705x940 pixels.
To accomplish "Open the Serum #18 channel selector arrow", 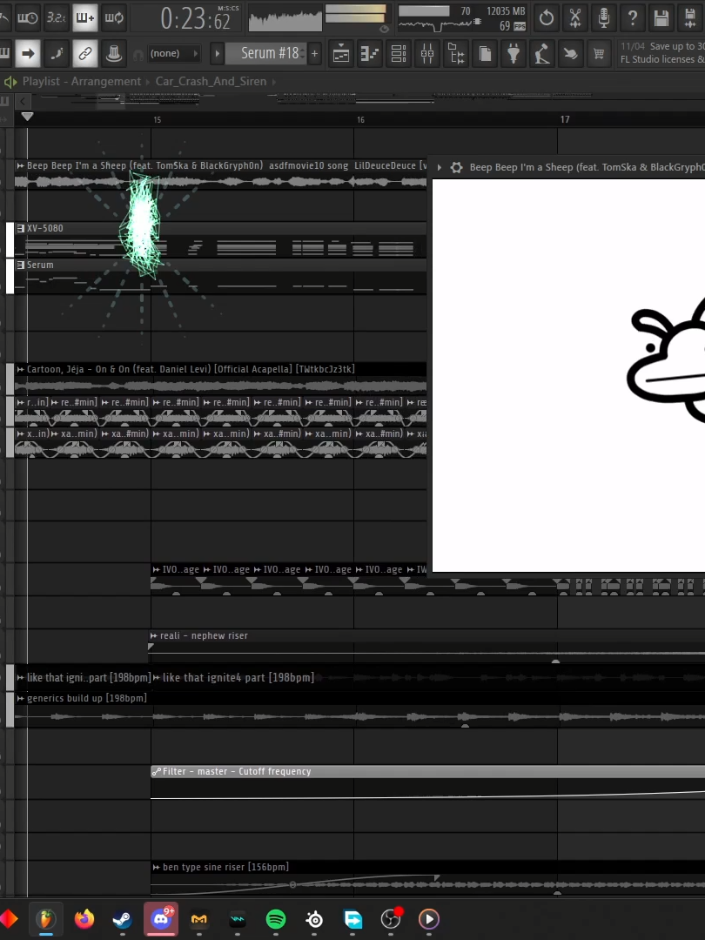I will [x=217, y=53].
